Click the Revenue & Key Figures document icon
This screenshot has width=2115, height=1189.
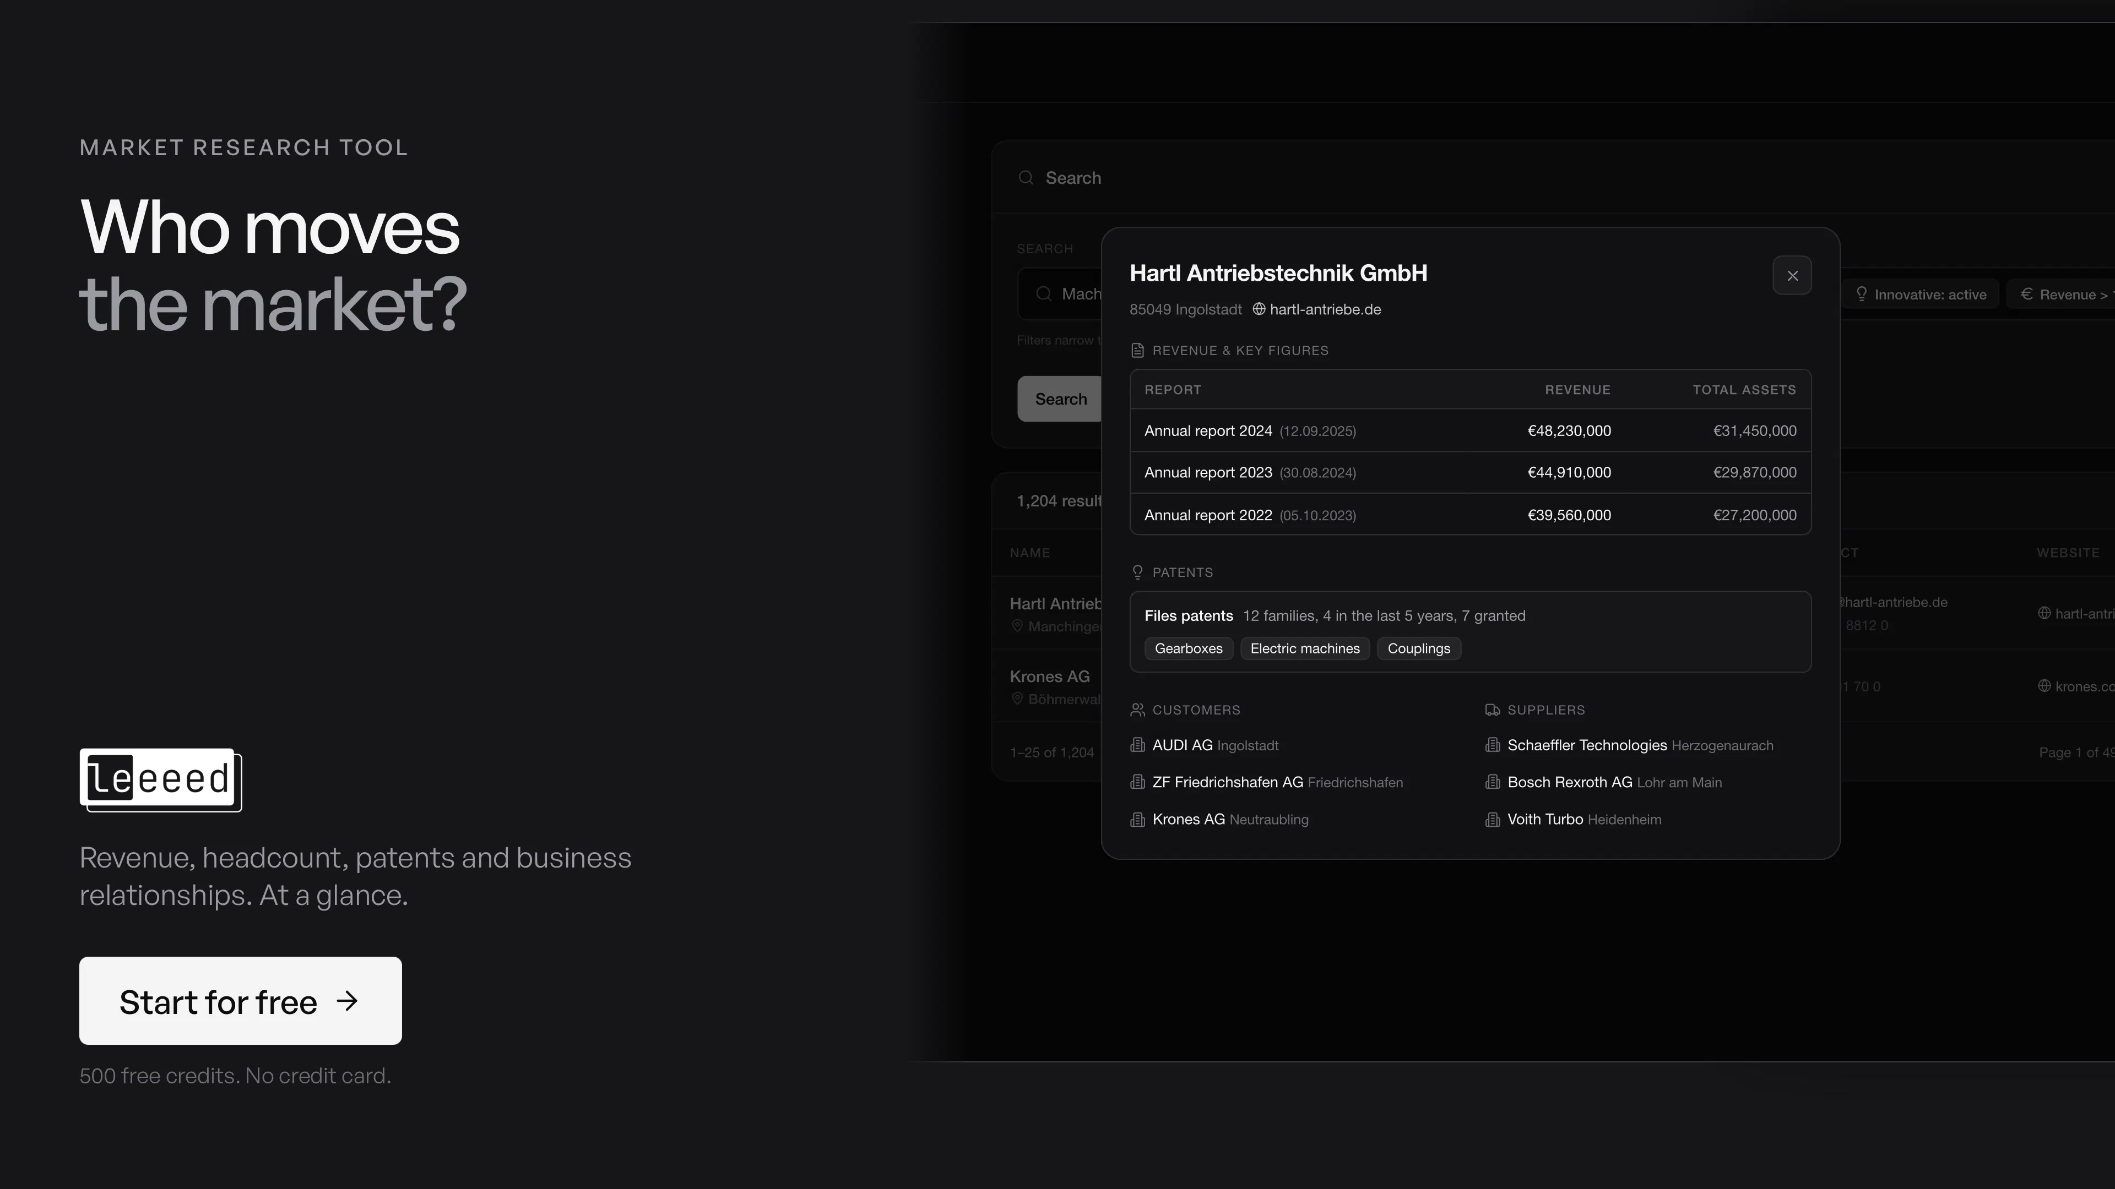coord(1137,351)
